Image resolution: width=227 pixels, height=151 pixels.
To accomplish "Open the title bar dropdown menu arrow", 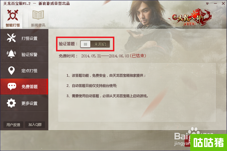I will tap(207, 3).
